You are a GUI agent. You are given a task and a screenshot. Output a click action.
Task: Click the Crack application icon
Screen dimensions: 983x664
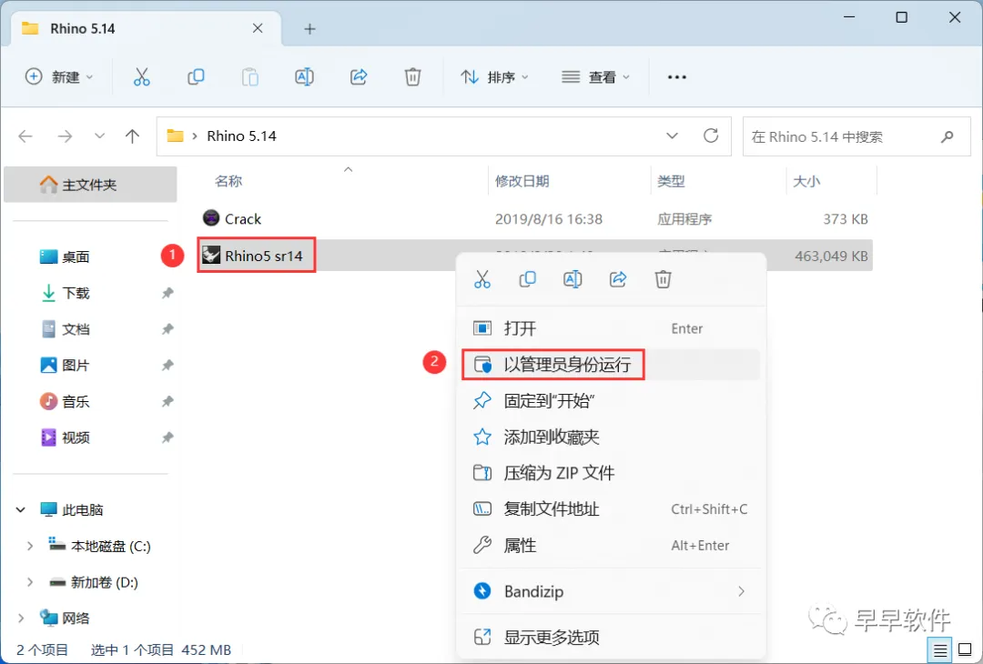click(x=211, y=218)
